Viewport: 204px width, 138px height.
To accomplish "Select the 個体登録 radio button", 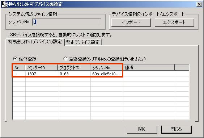I will (x=15, y=59).
